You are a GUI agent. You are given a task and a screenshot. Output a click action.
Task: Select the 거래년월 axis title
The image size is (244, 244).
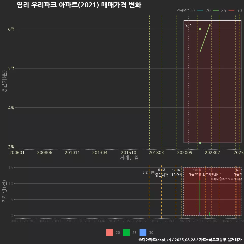[x=129, y=158]
